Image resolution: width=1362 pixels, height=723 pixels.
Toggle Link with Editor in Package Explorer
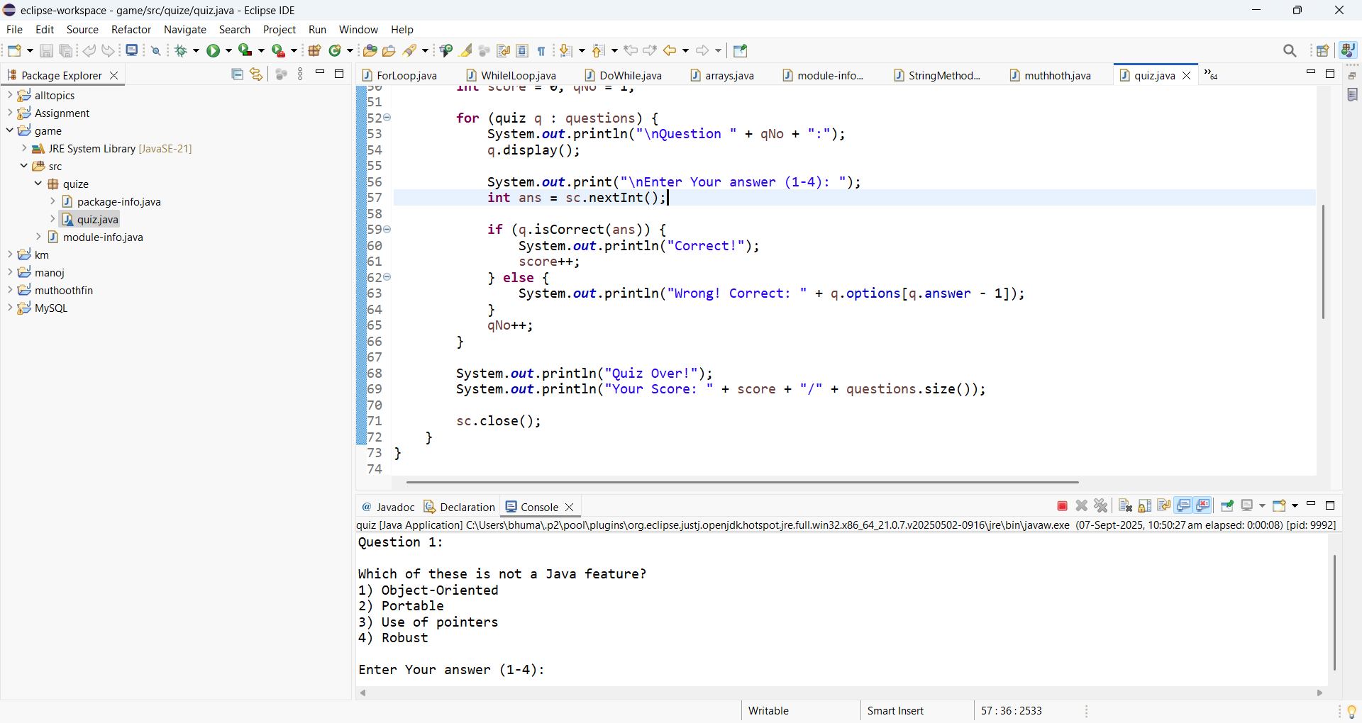click(256, 74)
